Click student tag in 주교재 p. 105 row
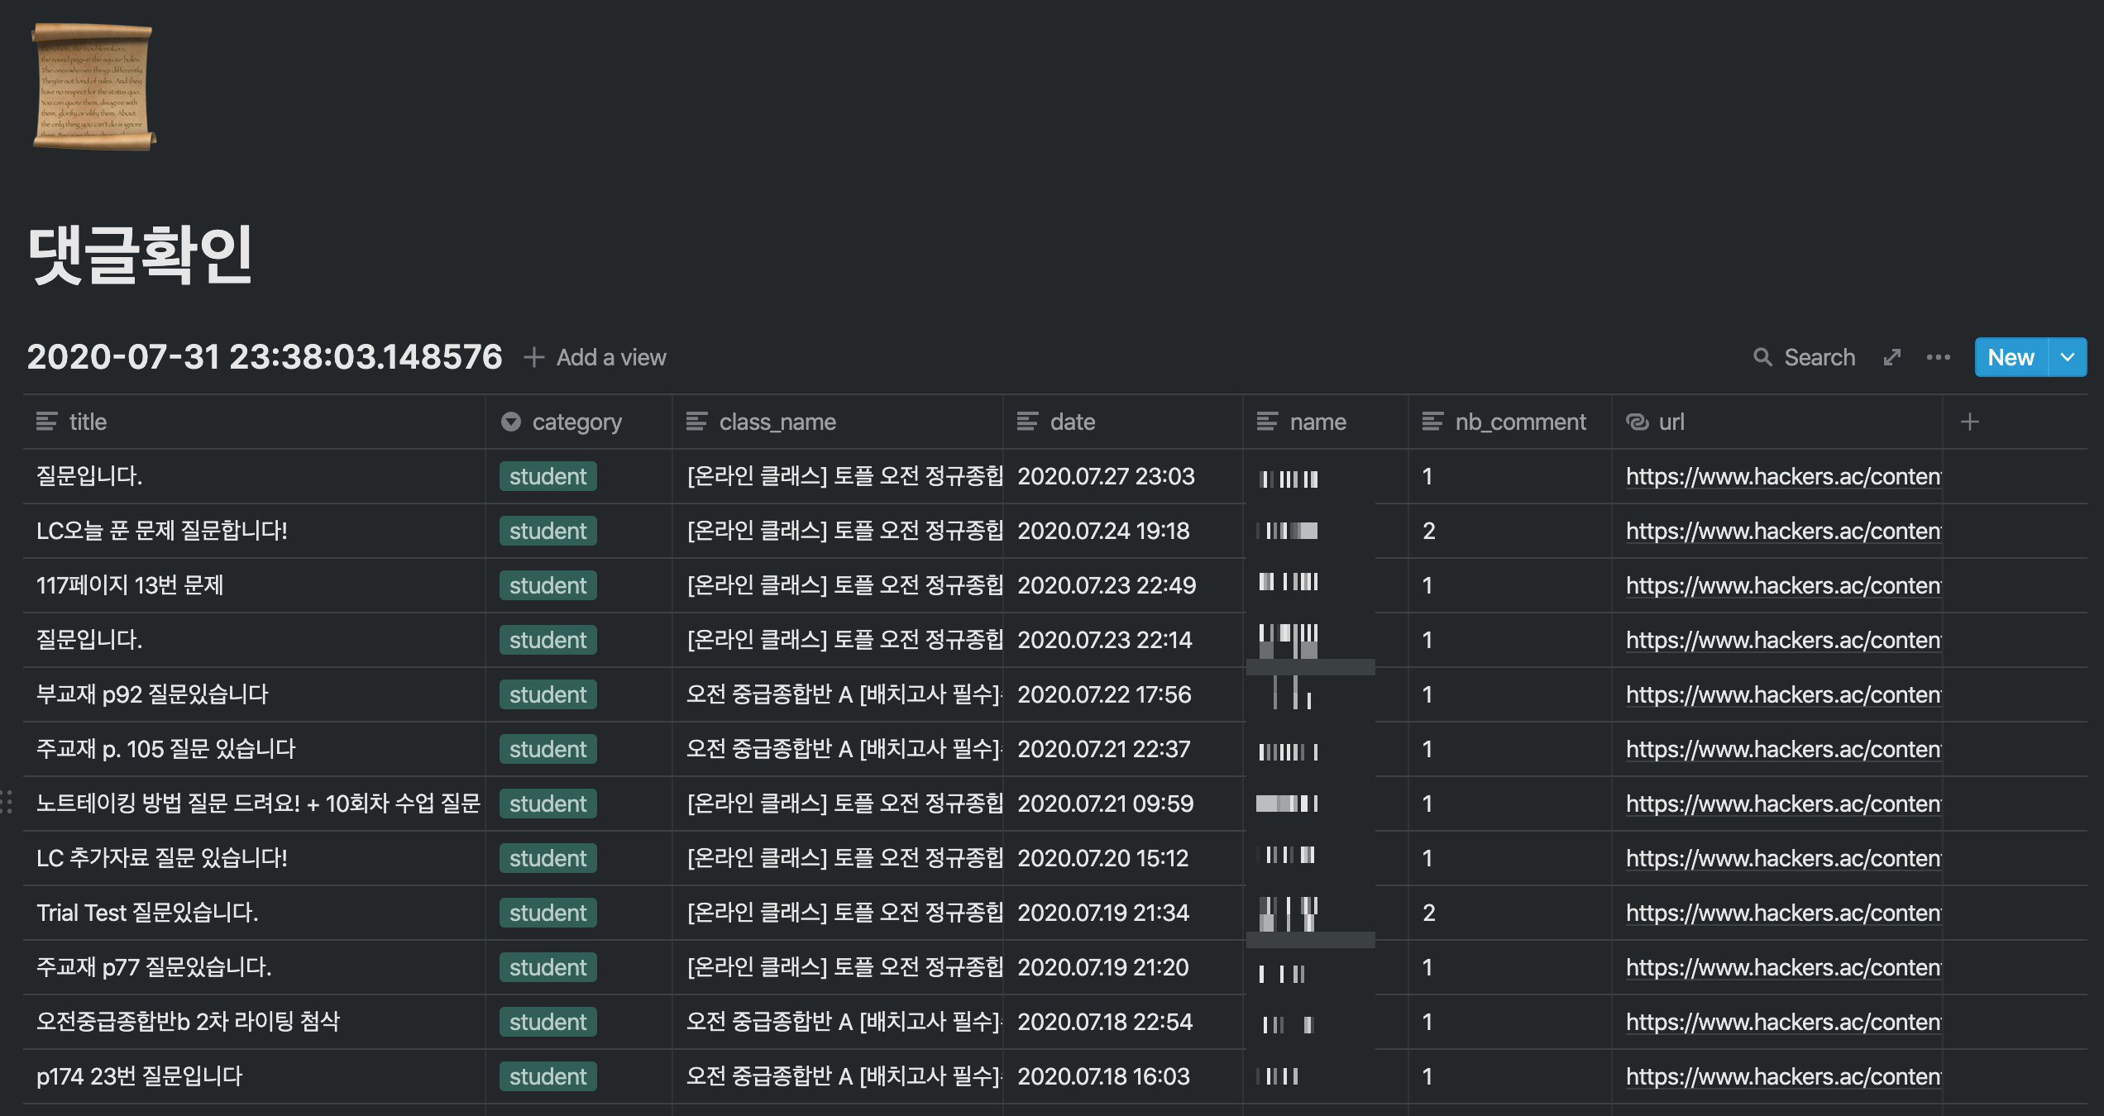The image size is (2104, 1116). (x=548, y=749)
